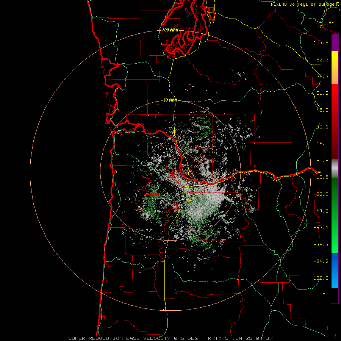Image resolution: width=341 pixels, height=341 pixels.
Task: Select the -47.6 velocity scale value
Action: pos(321,211)
